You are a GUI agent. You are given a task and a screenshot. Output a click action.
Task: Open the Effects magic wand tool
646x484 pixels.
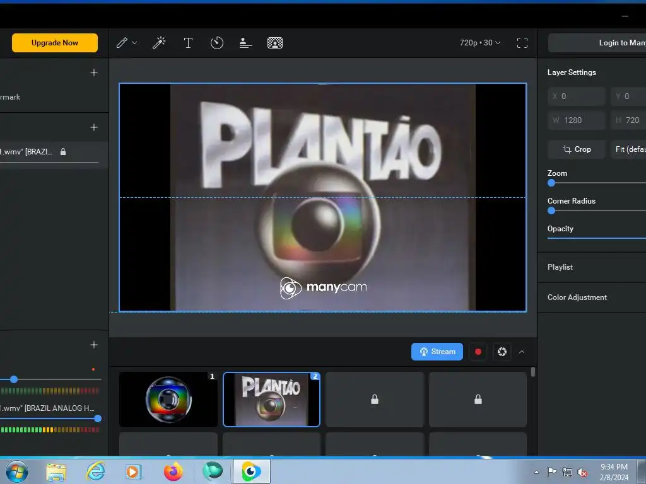[x=159, y=43]
